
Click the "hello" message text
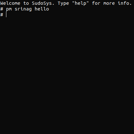tap(42, 9)
